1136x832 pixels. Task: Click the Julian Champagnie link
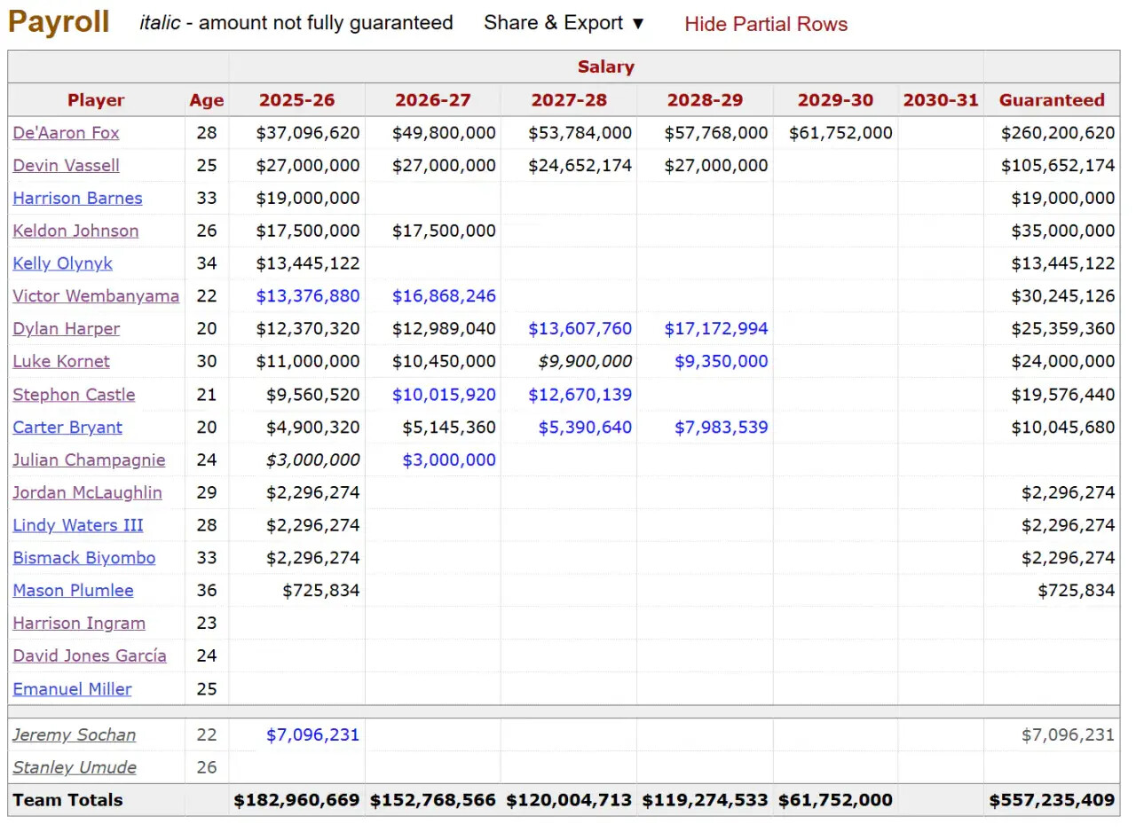pos(89,460)
